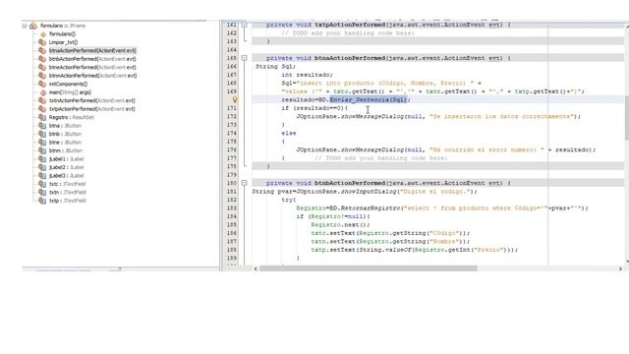
Task: Click the "if (Registro!=null){" line
Action: pyautogui.click(x=333, y=216)
